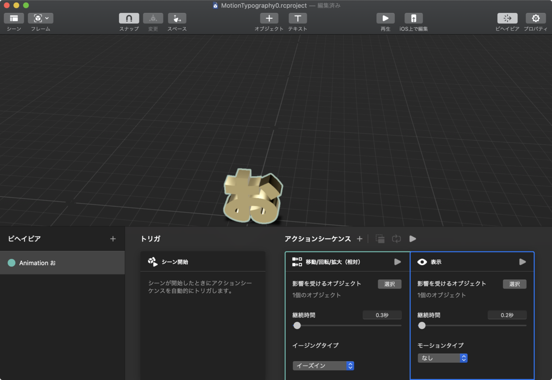Screen dimensions: 552x380
Task: Click the 移動/回転/拡大 action icon
Action: click(x=297, y=262)
